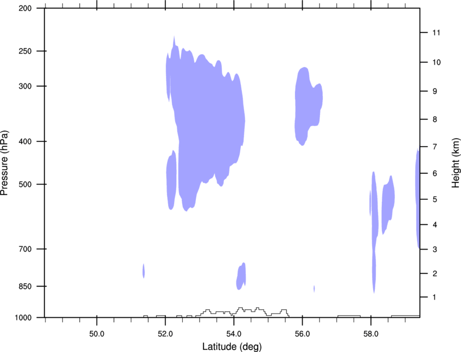The height and width of the screenshot is (352, 461).
Task: Click the 3 km height label
Action: (x=435, y=250)
